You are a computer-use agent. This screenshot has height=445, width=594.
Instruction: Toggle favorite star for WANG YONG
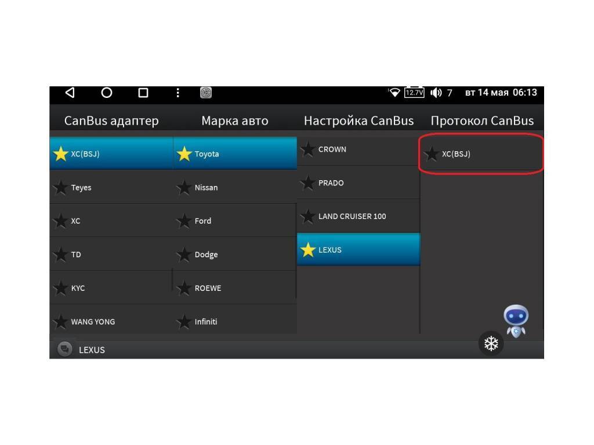[x=60, y=322]
